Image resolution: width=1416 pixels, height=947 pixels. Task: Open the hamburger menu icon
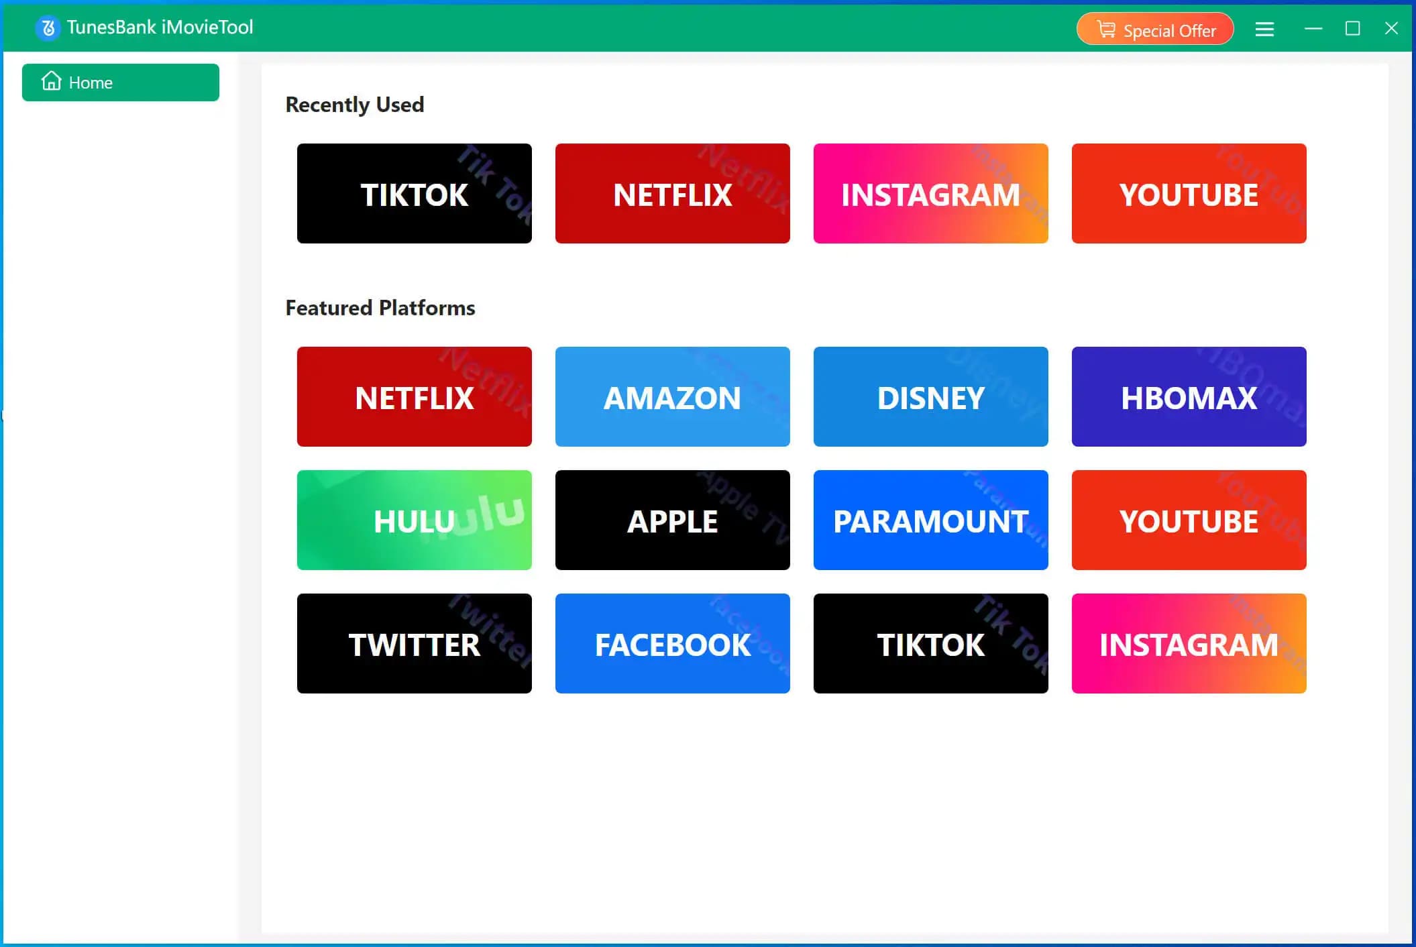[x=1264, y=29]
